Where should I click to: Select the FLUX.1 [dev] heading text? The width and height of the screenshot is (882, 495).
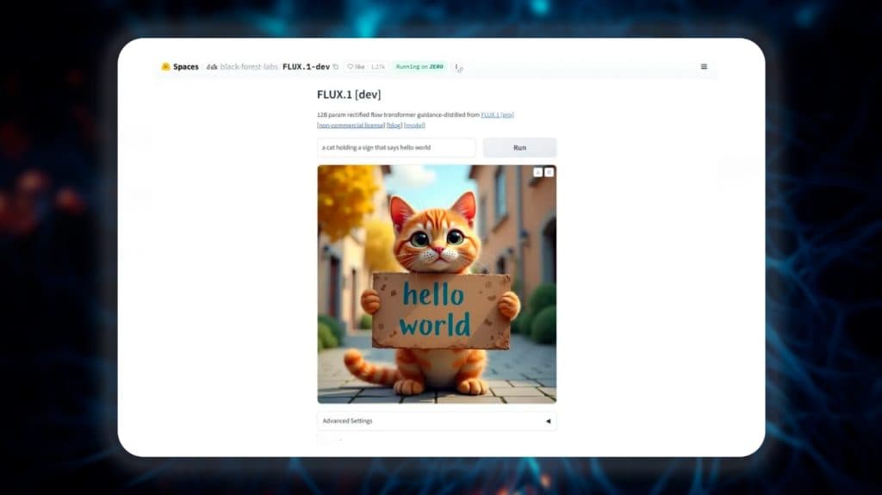[349, 95]
